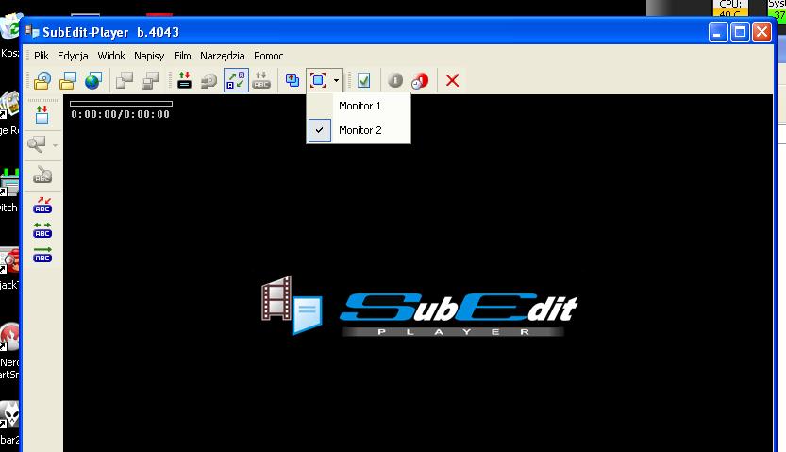This screenshot has height=452, width=786.
Task: Click the green checkmark toolbar icon
Action: click(363, 80)
